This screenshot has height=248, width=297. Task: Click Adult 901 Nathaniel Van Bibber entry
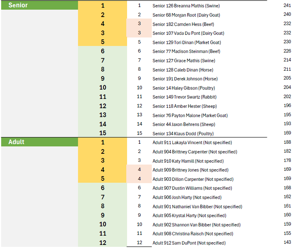(x=197, y=207)
